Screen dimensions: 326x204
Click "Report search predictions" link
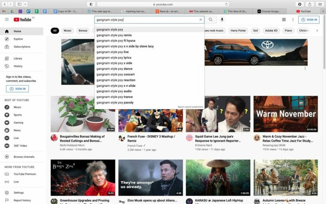190,107
